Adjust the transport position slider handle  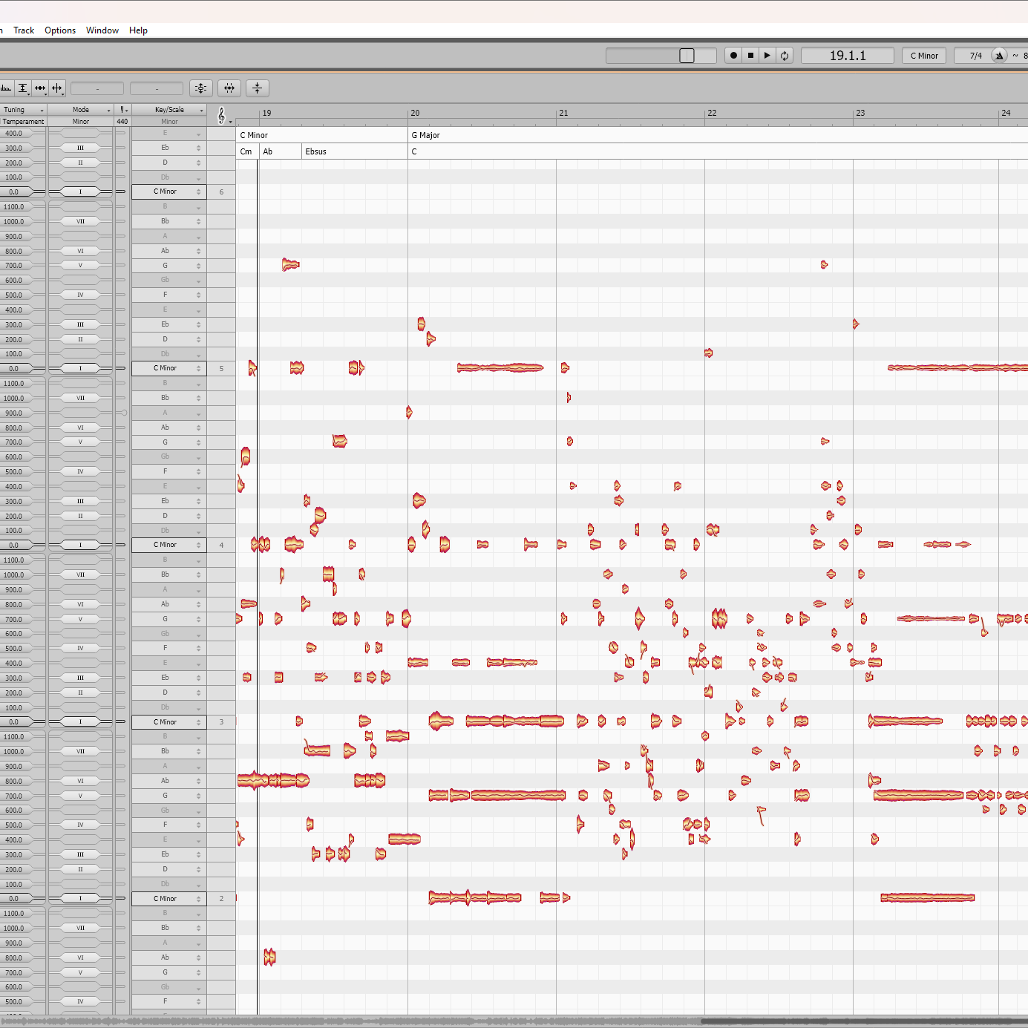point(687,56)
